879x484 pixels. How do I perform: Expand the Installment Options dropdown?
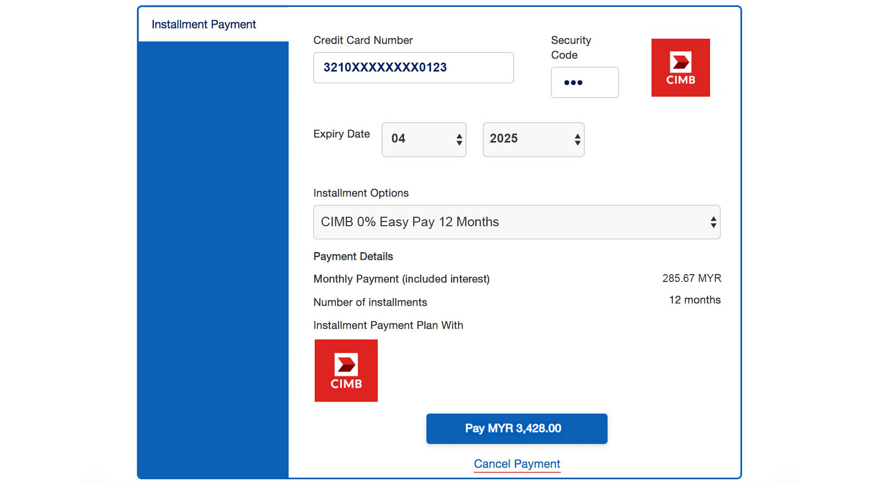517,222
